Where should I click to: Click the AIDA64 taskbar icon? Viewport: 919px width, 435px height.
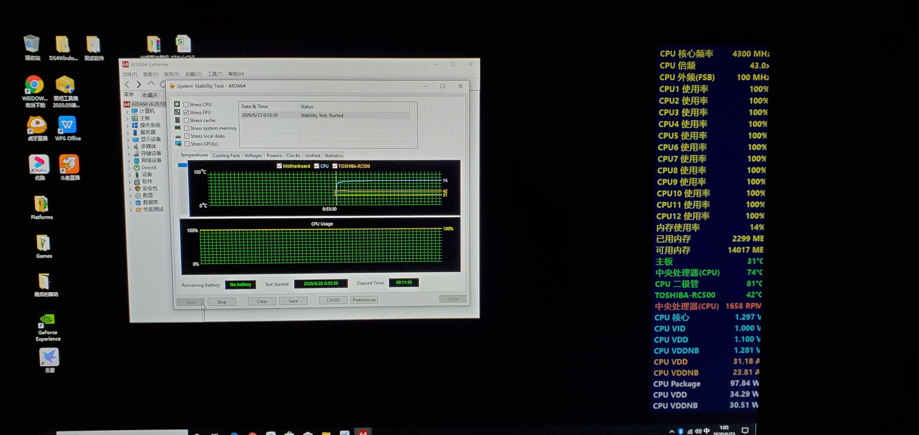363,431
